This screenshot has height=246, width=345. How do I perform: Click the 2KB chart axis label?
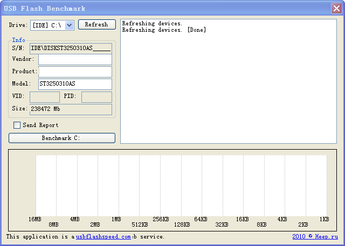[303, 224]
